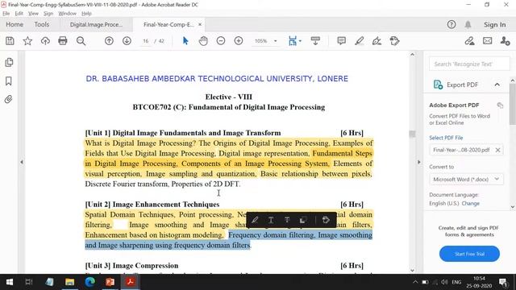Click the Select PDF File link
Image resolution: width=516 pixels, height=290 pixels.
446,138
